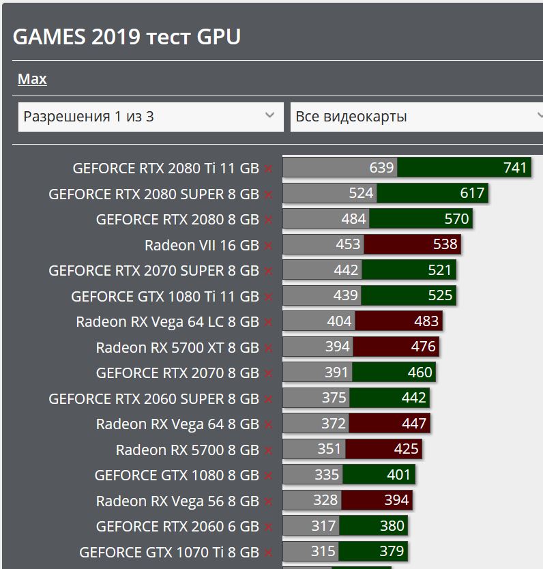Remove Radeon RX Vega 56 using X icon

click(269, 501)
